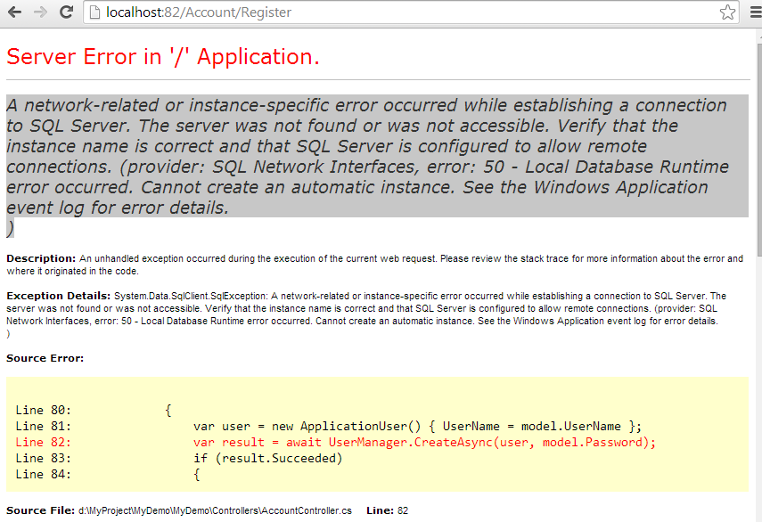Click the "Line:" label after the source file path
This screenshot has width=762, height=522.
380,510
